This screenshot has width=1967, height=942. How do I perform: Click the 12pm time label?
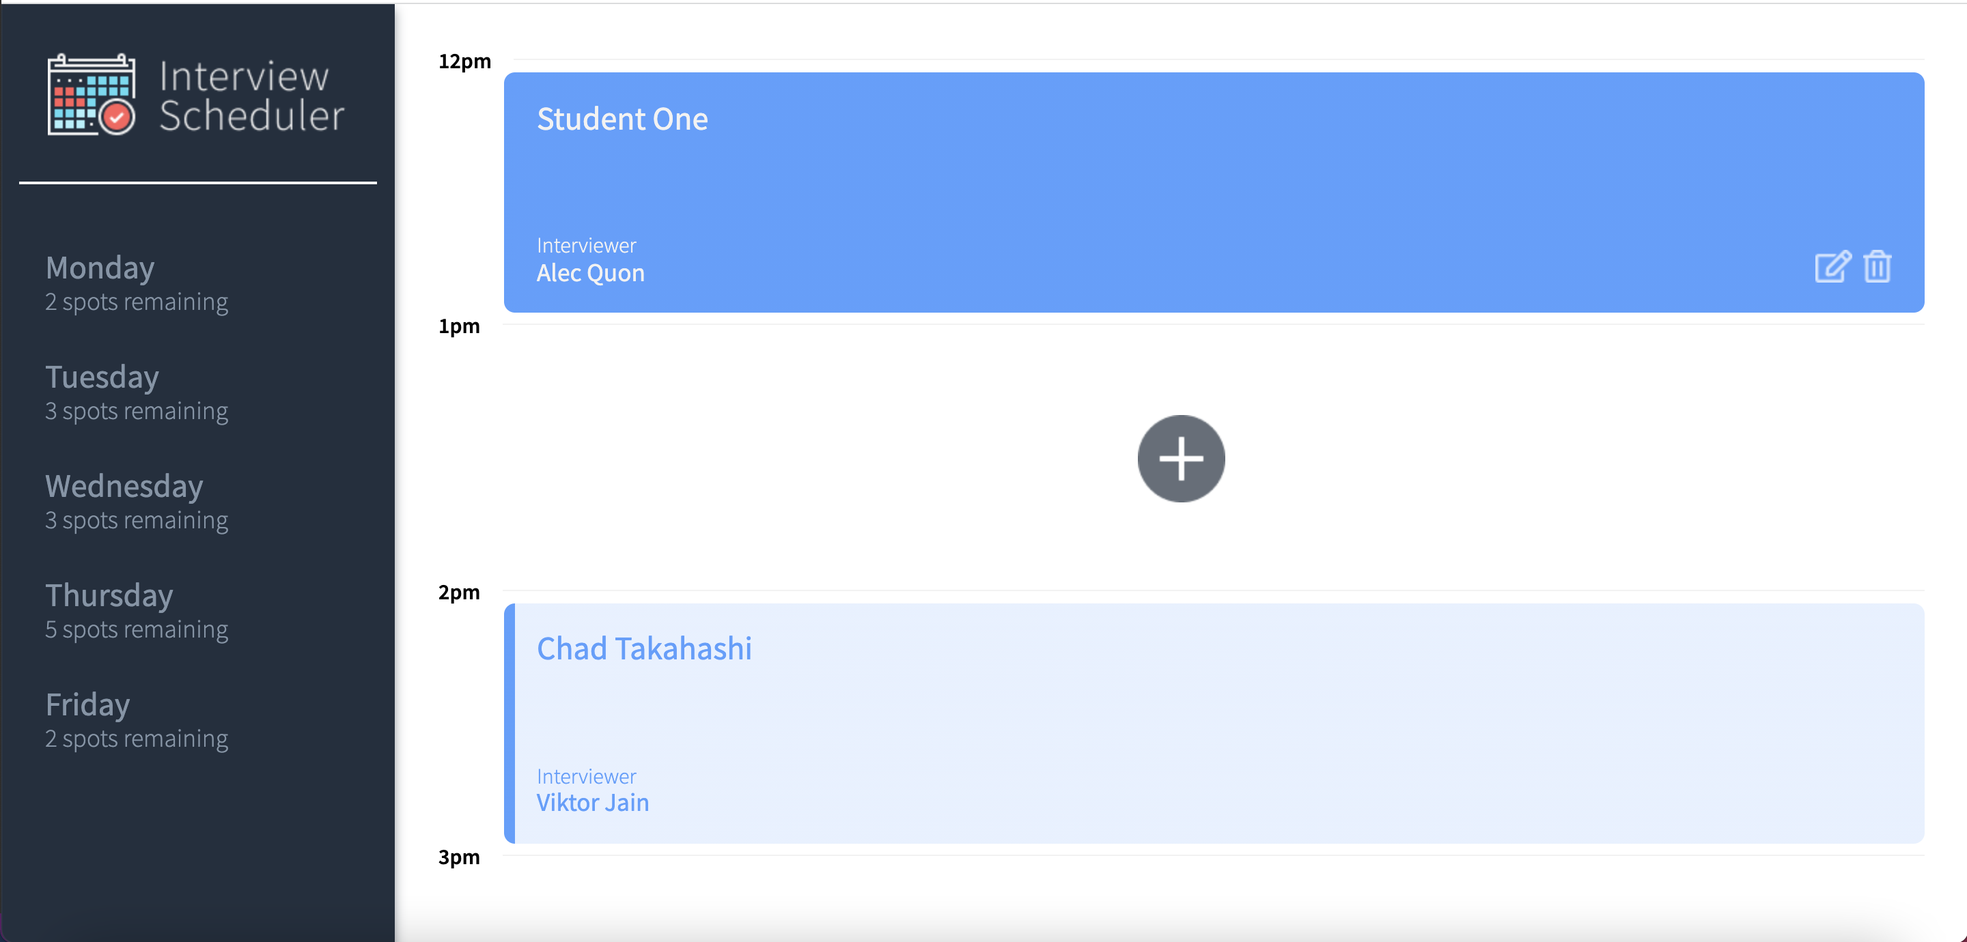[x=464, y=61]
